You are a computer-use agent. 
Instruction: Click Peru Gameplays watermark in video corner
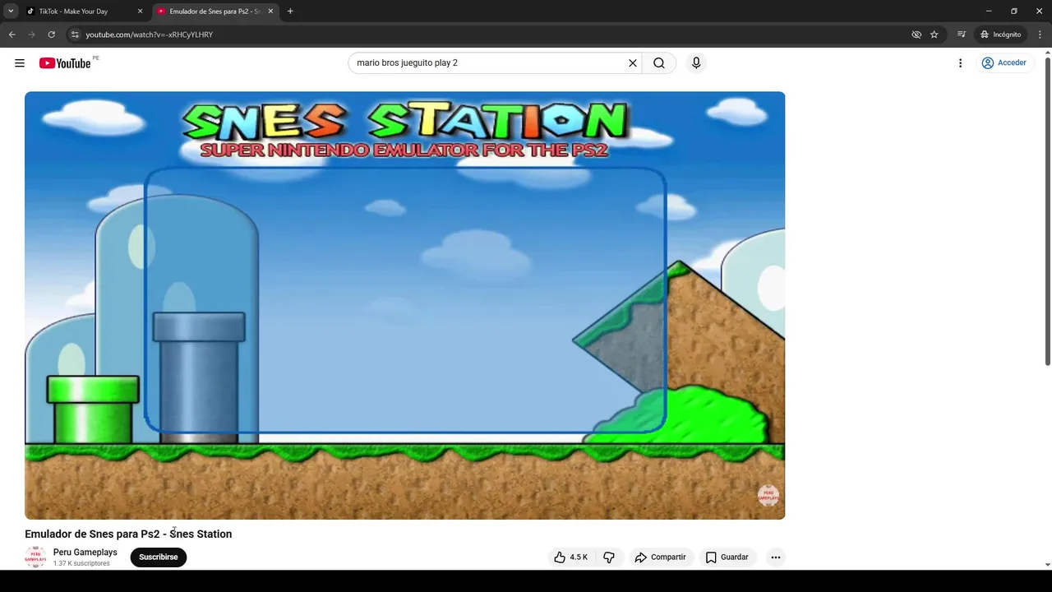768,496
